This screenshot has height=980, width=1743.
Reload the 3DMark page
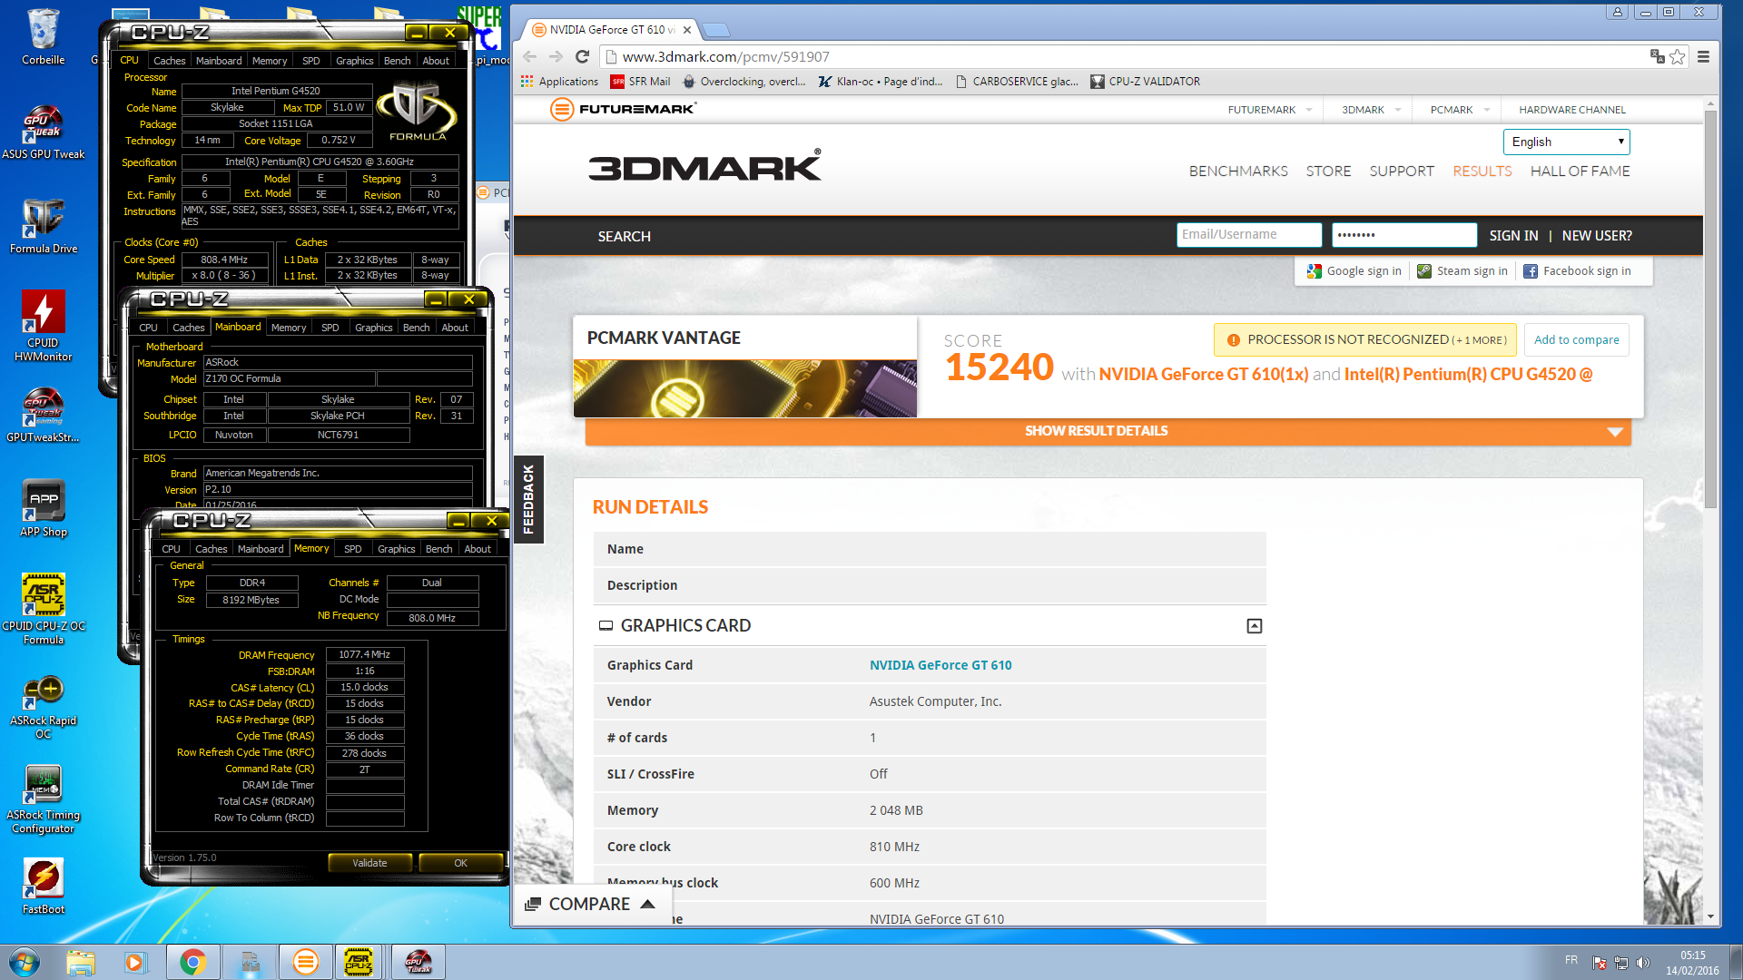coord(583,56)
